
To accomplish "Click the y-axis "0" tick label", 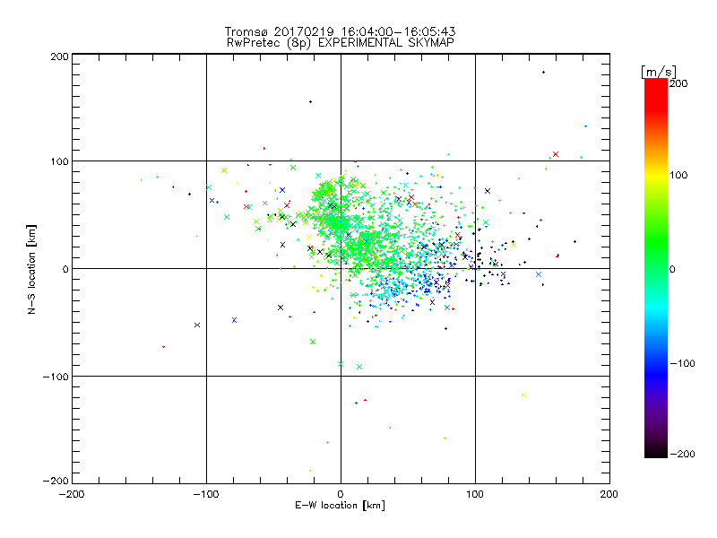I will point(65,269).
